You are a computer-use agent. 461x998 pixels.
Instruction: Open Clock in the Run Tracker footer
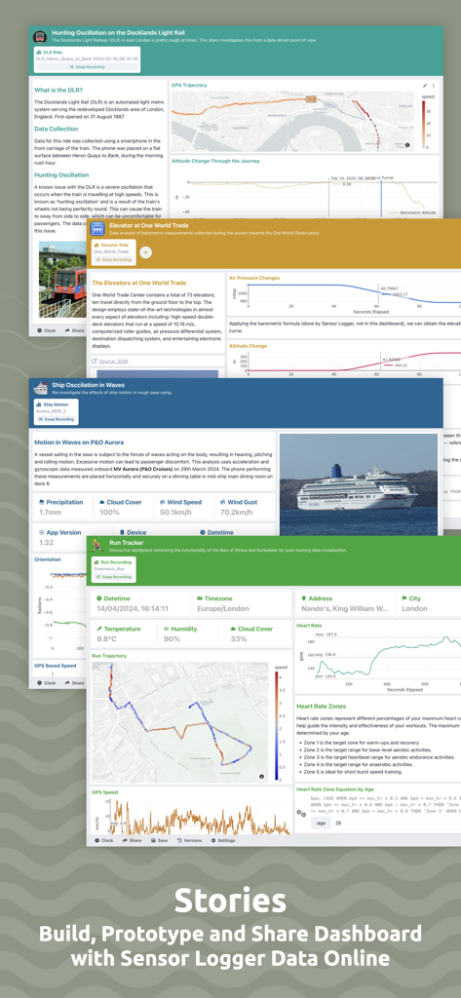pos(103,840)
